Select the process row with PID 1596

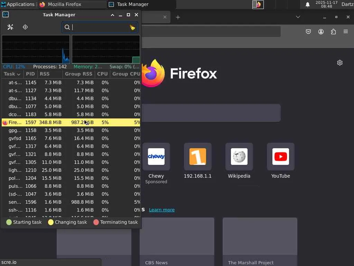click(71, 202)
